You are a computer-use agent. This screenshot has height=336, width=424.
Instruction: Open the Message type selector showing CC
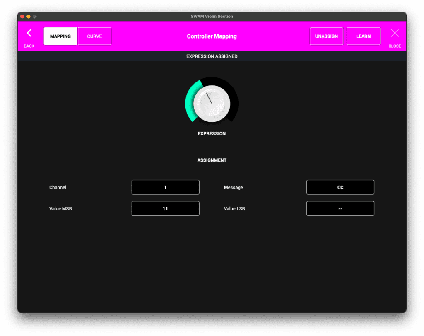[340, 187]
